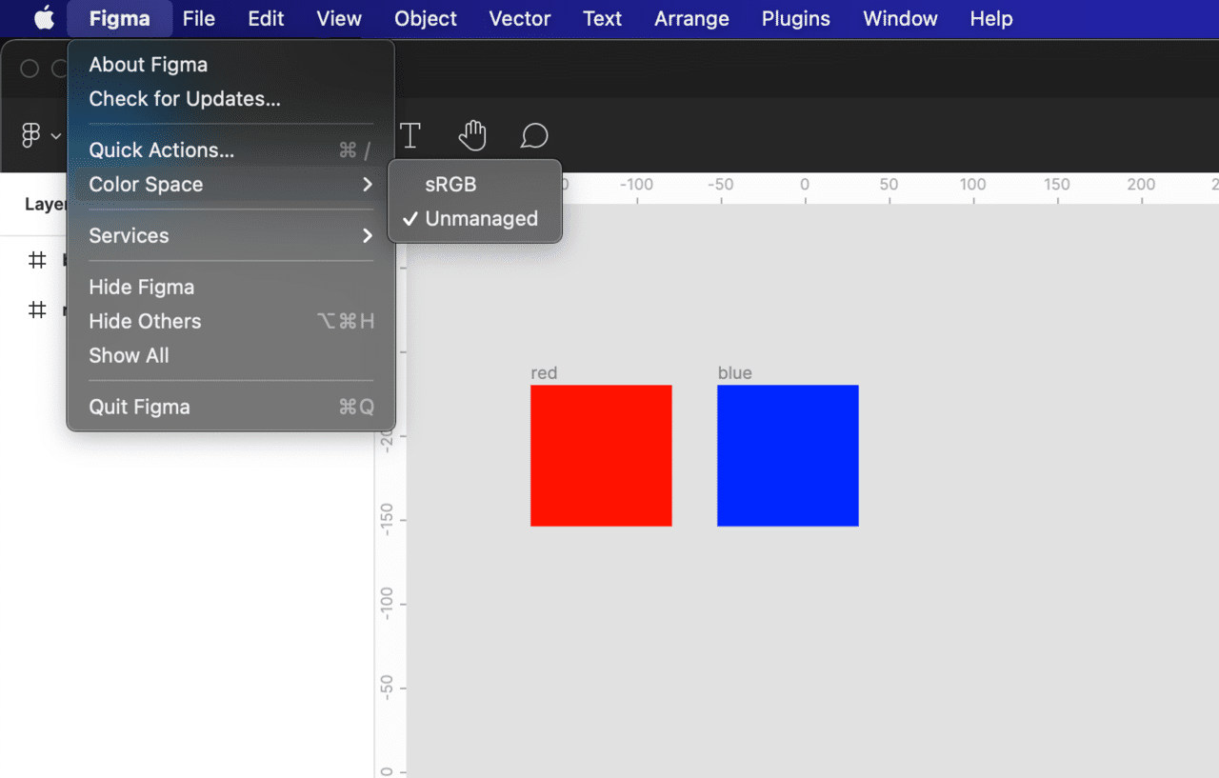Image resolution: width=1219 pixels, height=778 pixels.
Task: Open the Arrange menu in the menu bar
Action: pos(691,19)
